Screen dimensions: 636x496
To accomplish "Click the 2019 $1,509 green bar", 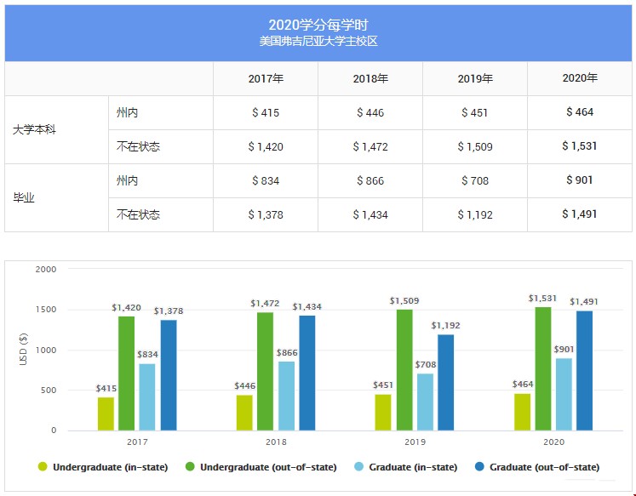I will coord(404,369).
